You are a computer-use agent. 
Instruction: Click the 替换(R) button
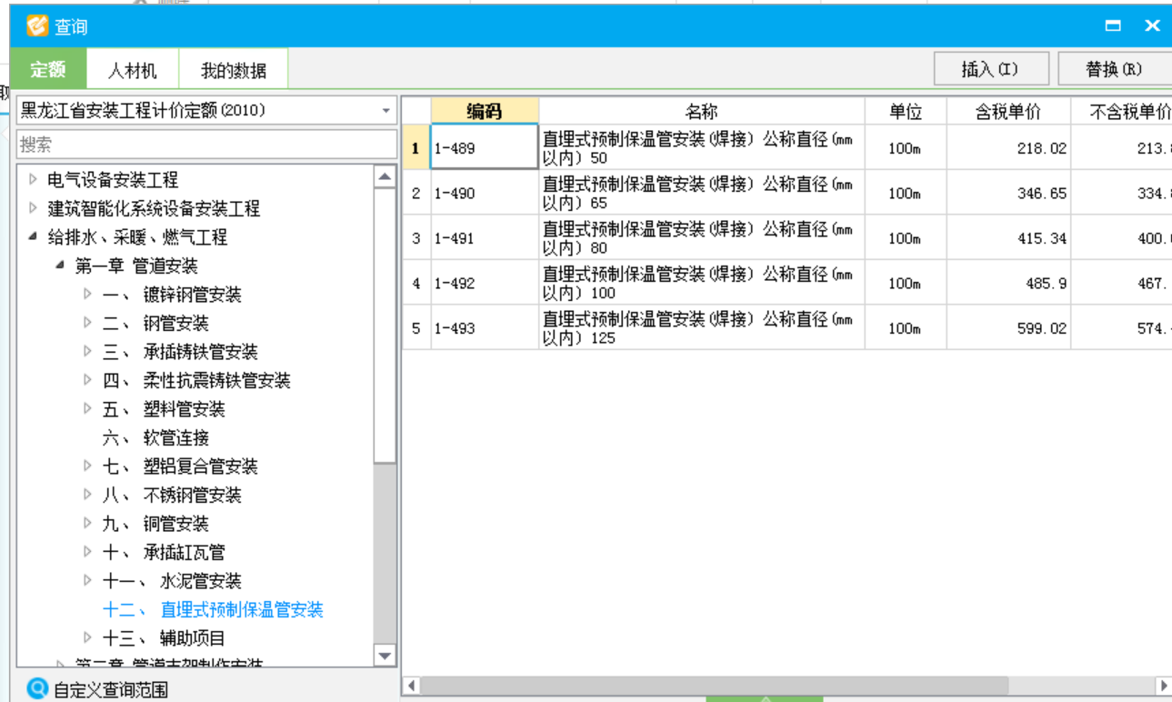point(1115,69)
